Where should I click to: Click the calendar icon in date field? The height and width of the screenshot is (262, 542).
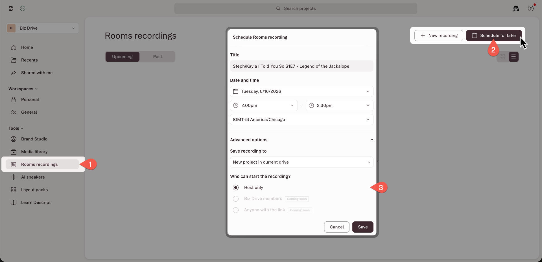pos(236,91)
